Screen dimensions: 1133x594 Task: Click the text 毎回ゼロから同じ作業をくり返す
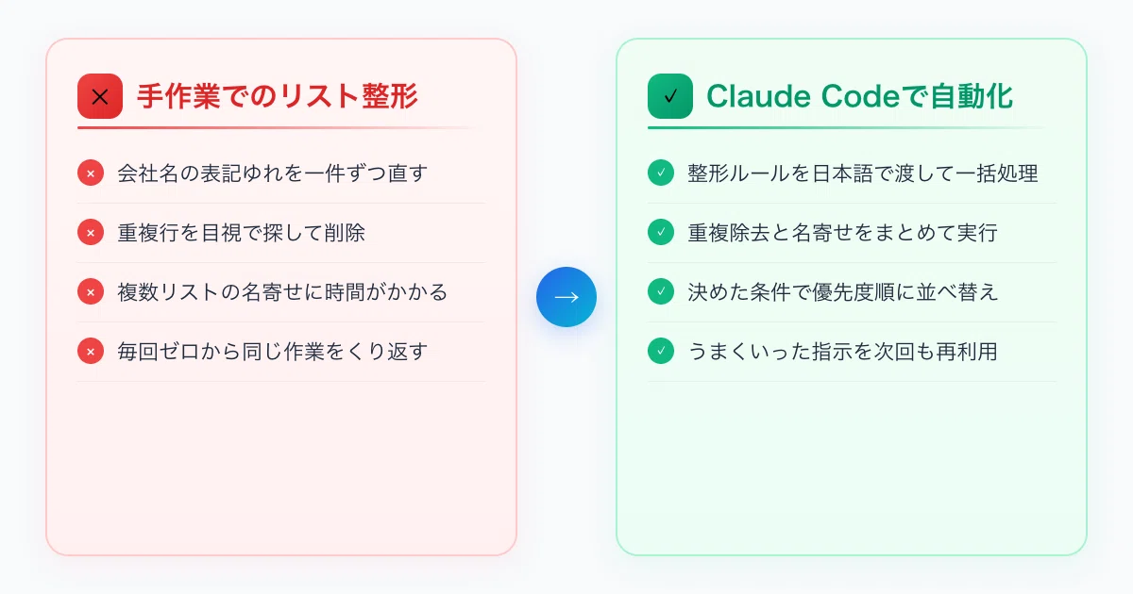tap(273, 352)
